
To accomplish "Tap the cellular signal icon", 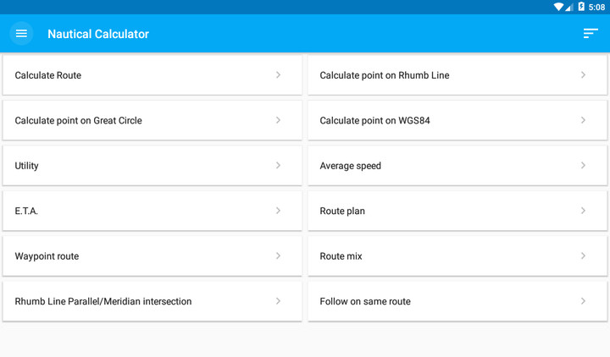I will tap(569, 7).
